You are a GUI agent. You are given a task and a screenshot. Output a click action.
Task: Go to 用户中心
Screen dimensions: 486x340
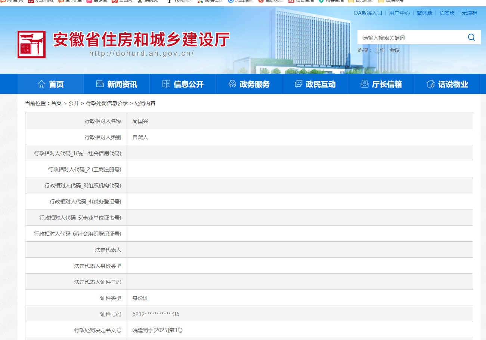(399, 13)
